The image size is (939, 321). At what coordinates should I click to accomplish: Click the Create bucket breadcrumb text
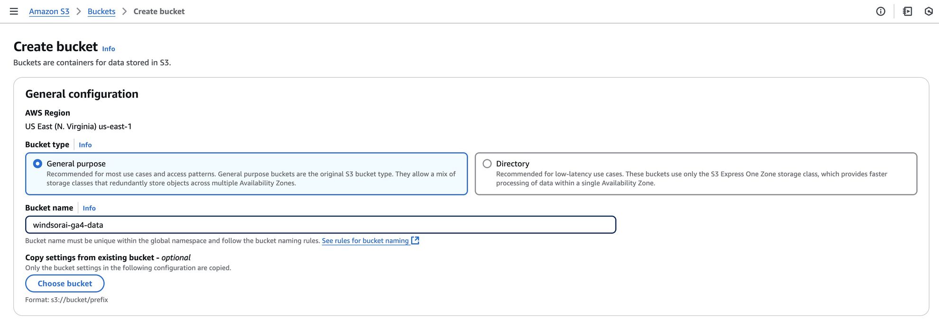click(159, 11)
